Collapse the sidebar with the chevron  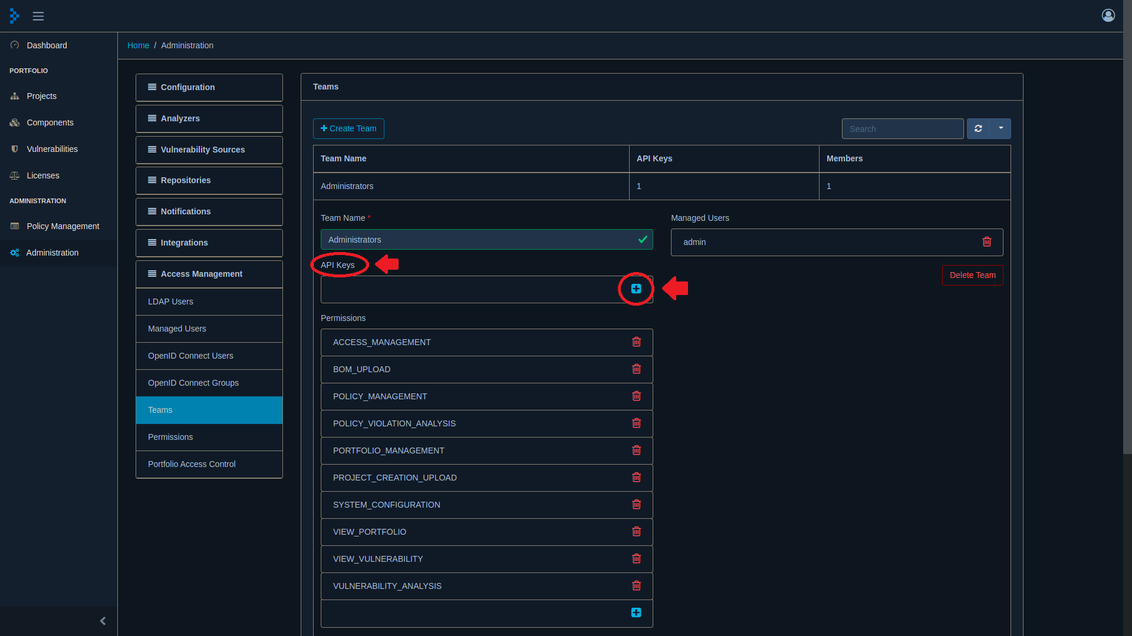coord(103,621)
